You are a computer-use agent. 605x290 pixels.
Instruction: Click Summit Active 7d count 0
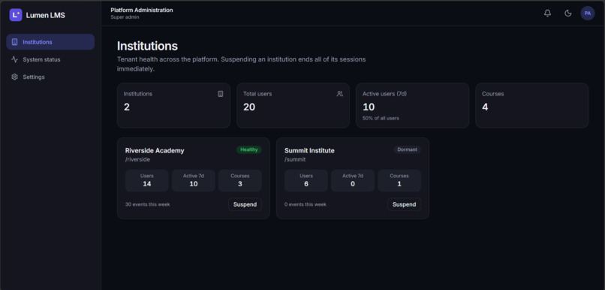353,184
